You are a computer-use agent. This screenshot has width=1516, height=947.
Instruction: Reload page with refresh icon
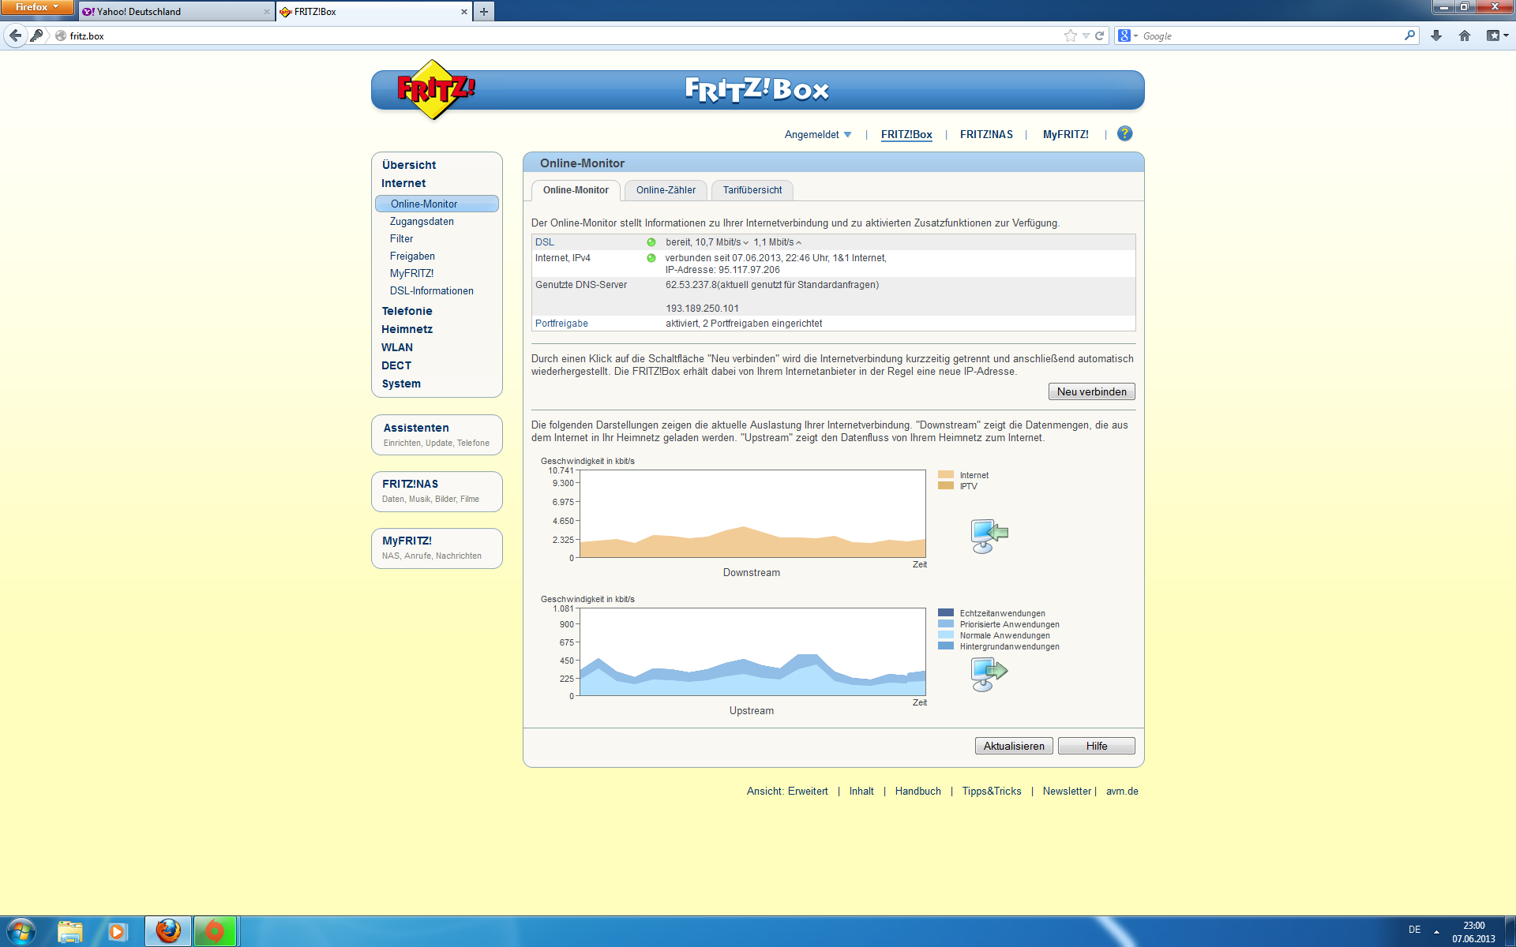[1099, 36]
